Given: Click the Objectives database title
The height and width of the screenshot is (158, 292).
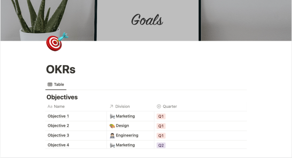Looking at the screenshot, I should pos(62,97).
